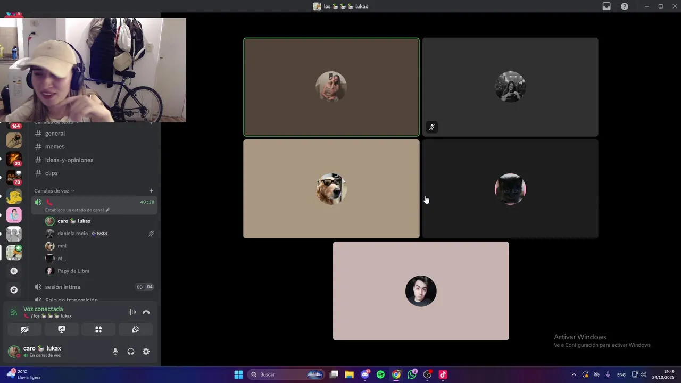Open yellow cartoon character server icon
Image resolution: width=681 pixels, height=383 pixels.
[14, 196]
